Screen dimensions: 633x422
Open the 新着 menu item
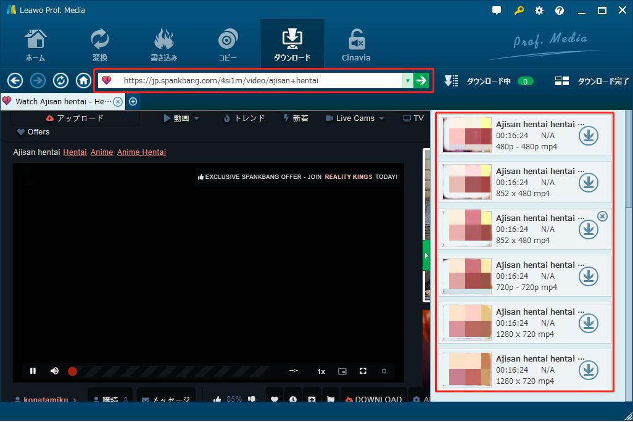tap(296, 118)
